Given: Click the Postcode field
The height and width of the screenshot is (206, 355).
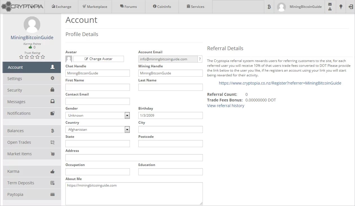Looking at the screenshot, I should pos(170,144).
